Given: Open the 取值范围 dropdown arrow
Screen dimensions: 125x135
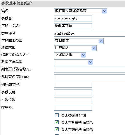Looking at the screenshot, I should click(94, 48).
